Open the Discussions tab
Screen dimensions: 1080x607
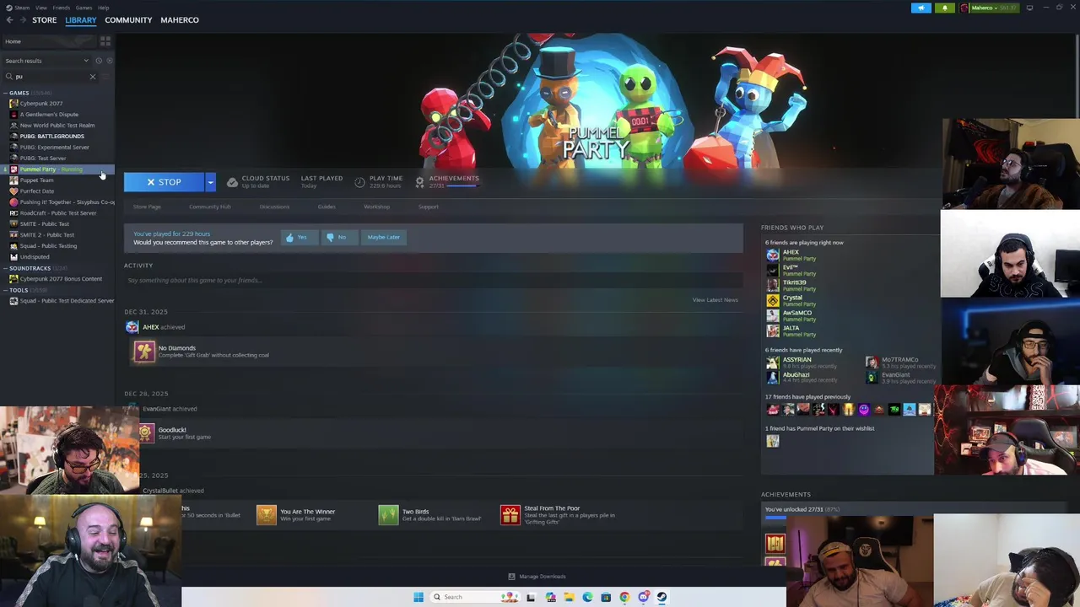point(274,207)
